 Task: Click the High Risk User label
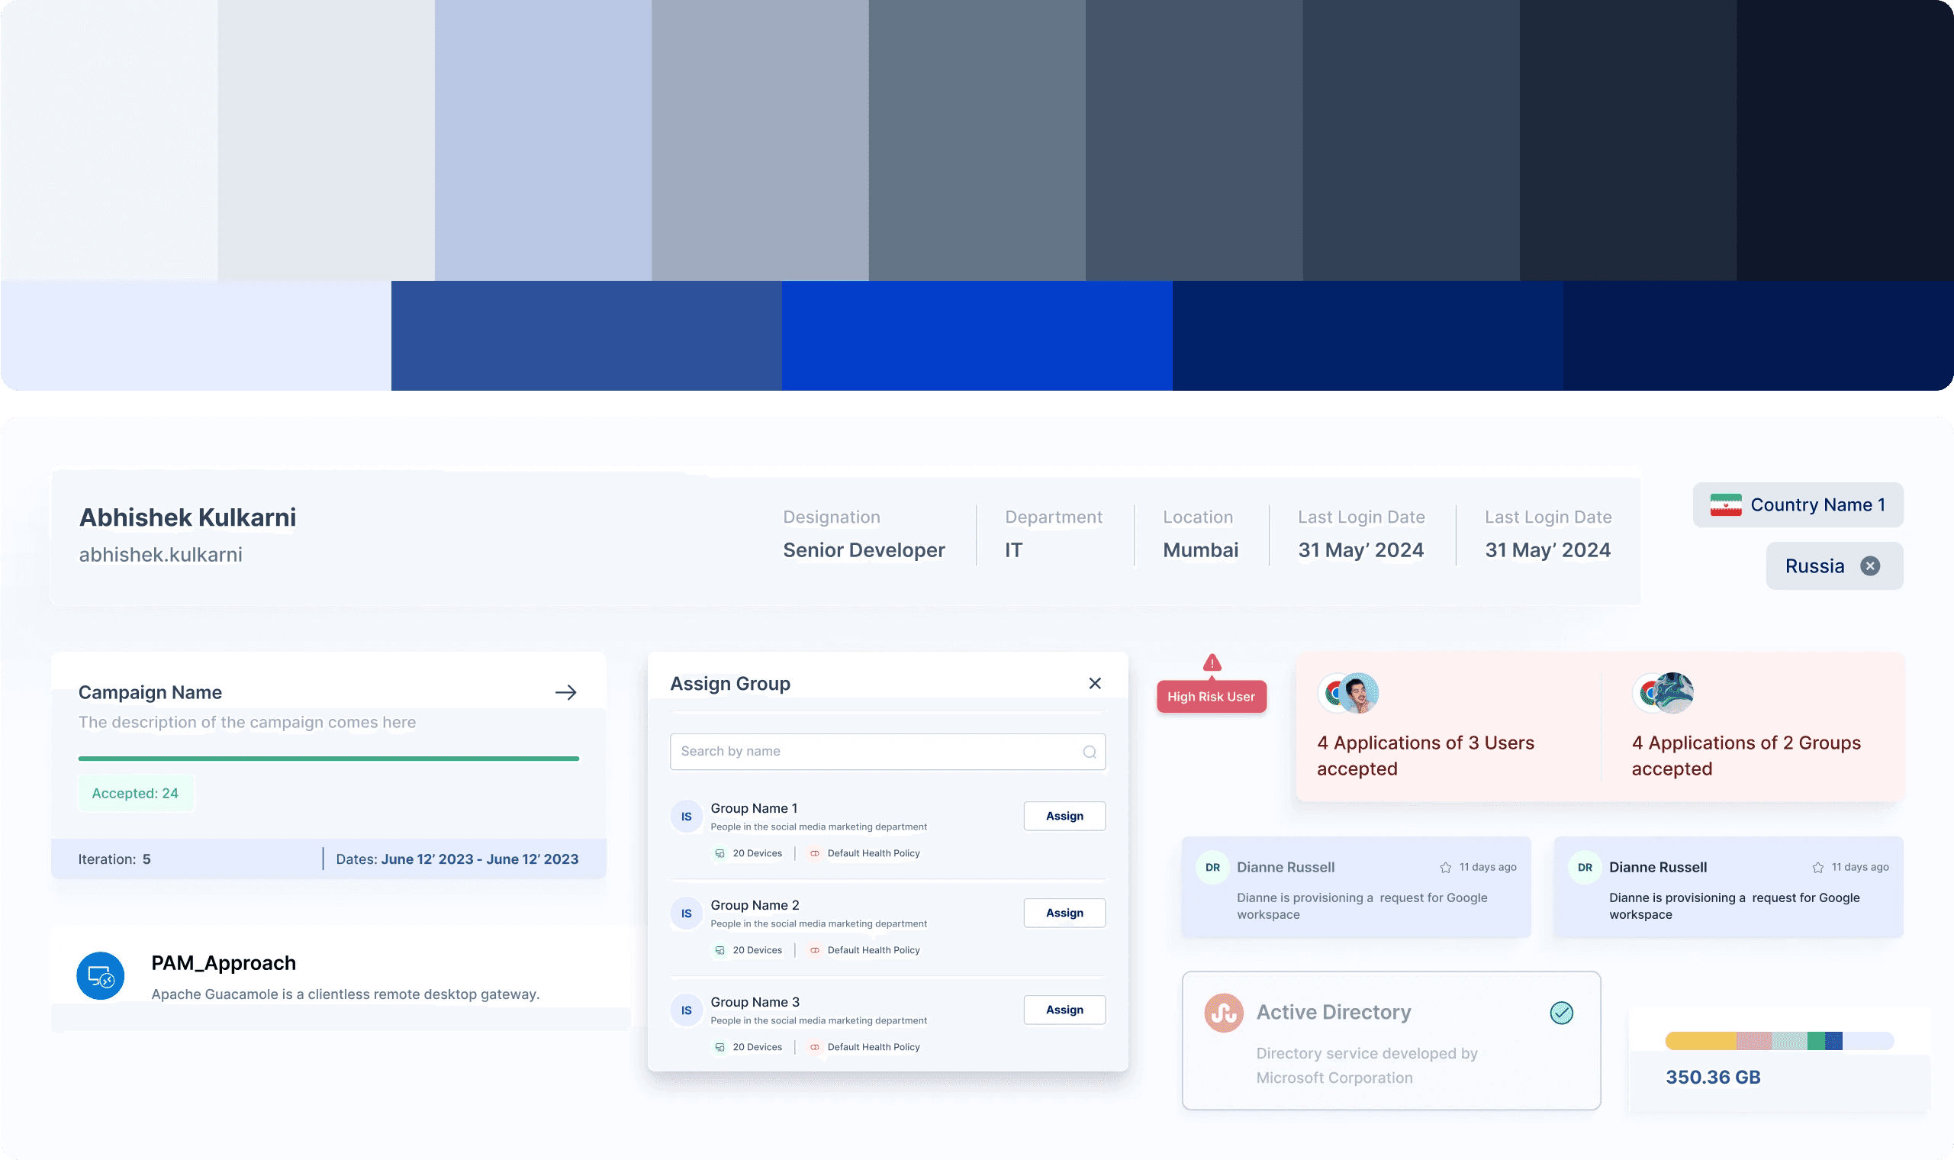(1211, 697)
